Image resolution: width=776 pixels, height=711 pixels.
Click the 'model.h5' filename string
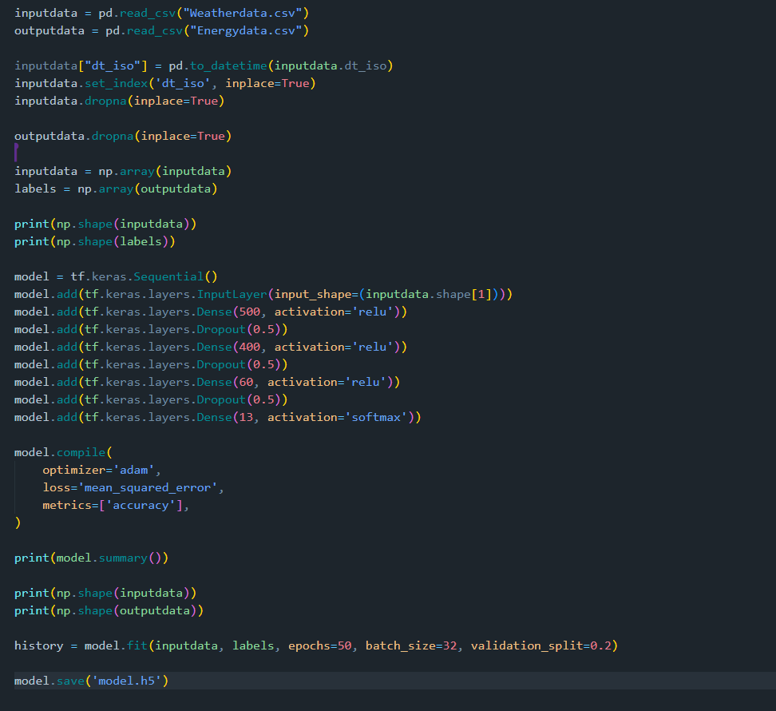click(x=126, y=681)
